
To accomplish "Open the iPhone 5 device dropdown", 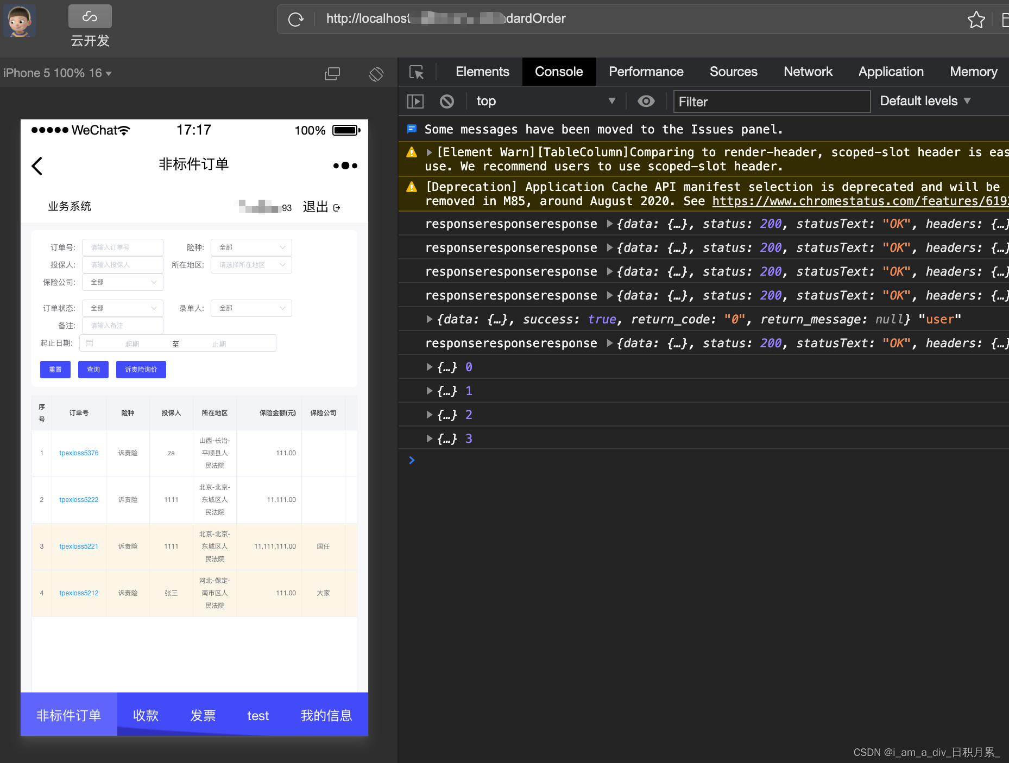I will pos(57,73).
